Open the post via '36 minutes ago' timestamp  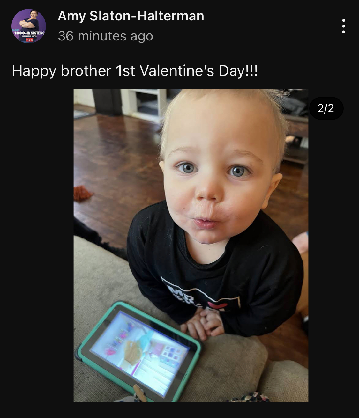click(106, 36)
